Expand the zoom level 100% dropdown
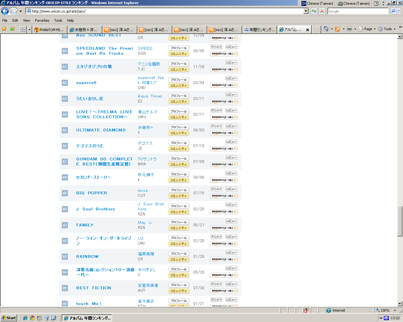Viewport: 403px width, 322px height. [395, 310]
